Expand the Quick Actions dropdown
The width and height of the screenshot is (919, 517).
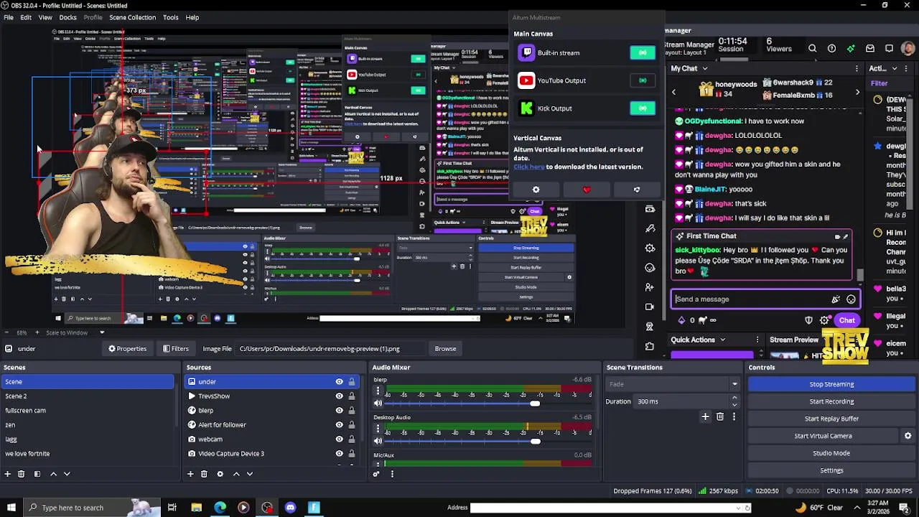pyautogui.click(x=722, y=340)
